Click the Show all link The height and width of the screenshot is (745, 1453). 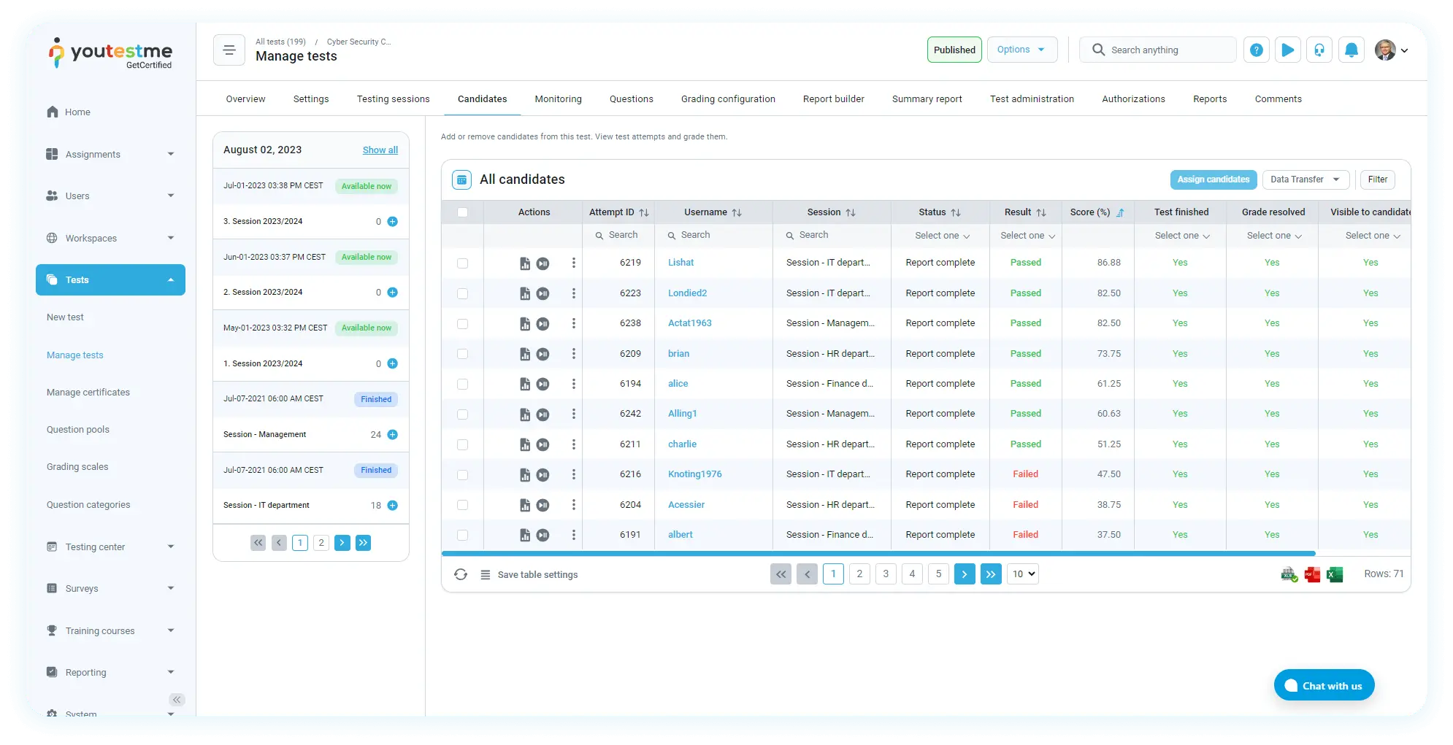[380, 150]
